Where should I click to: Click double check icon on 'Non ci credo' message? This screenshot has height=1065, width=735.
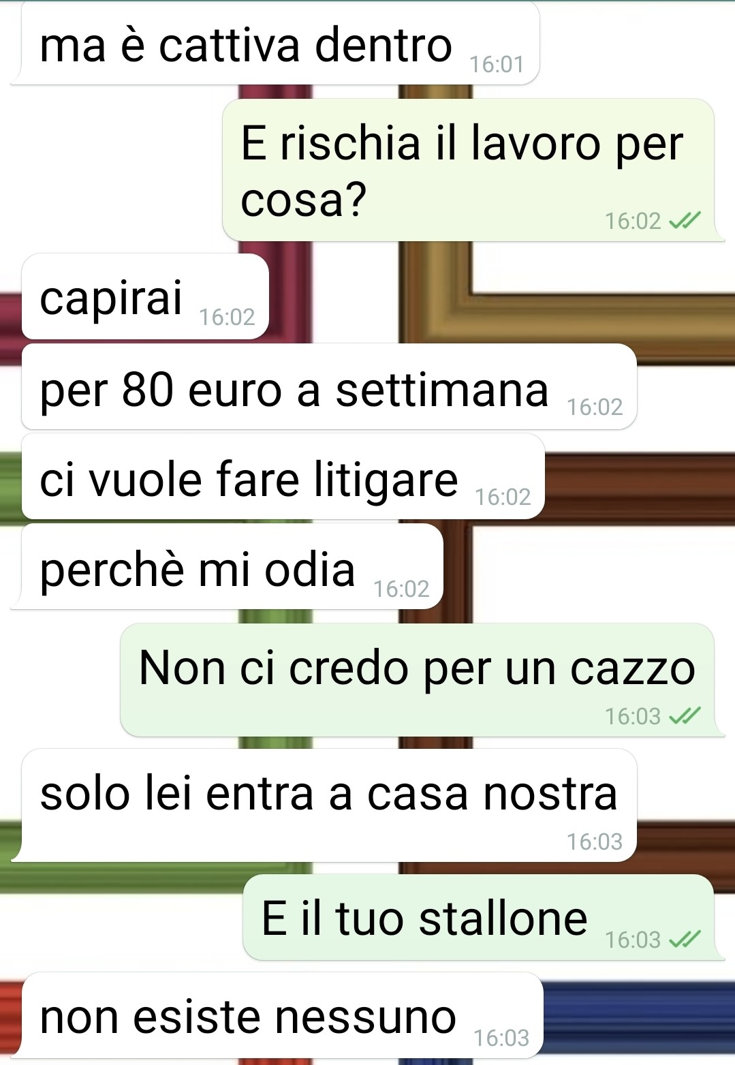tap(685, 715)
